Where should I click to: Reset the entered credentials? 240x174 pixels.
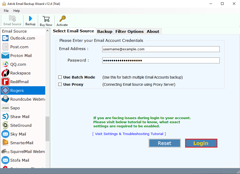click(x=164, y=143)
